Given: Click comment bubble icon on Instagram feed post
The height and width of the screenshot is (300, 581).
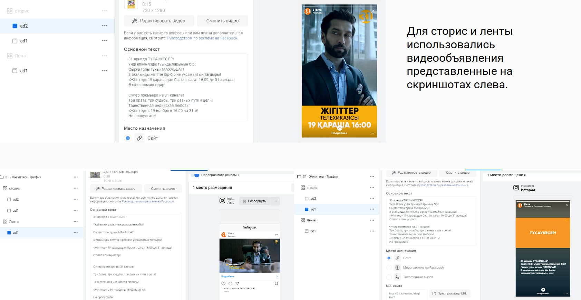Looking at the screenshot, I should pyautogui.click(x=230, y=283).
